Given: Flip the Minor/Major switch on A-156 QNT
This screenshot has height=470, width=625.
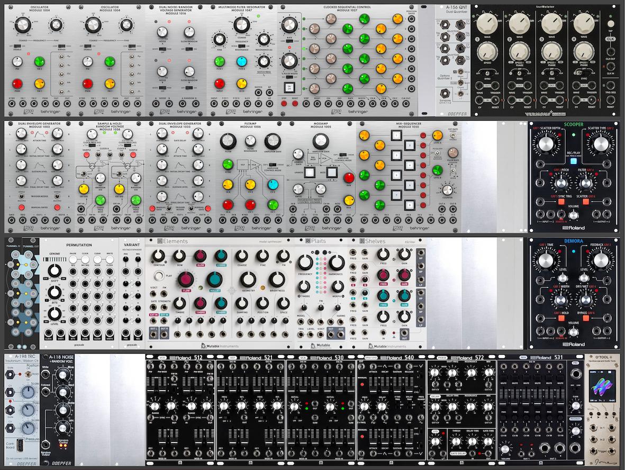Looking at the screenshot, I should point(460,72).
